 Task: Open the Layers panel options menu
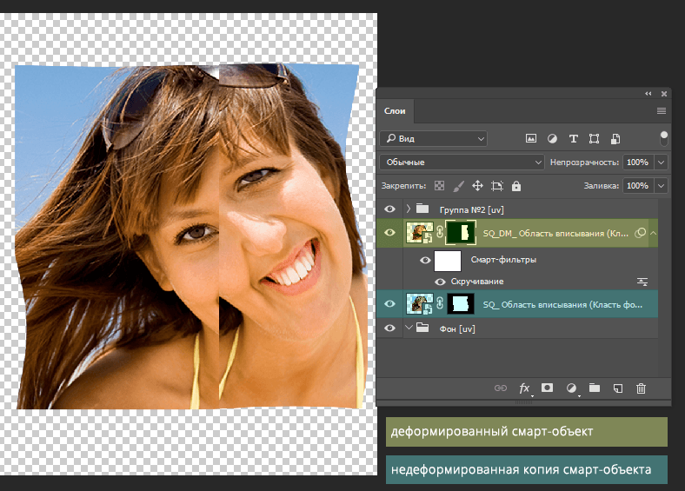[662, 111]
